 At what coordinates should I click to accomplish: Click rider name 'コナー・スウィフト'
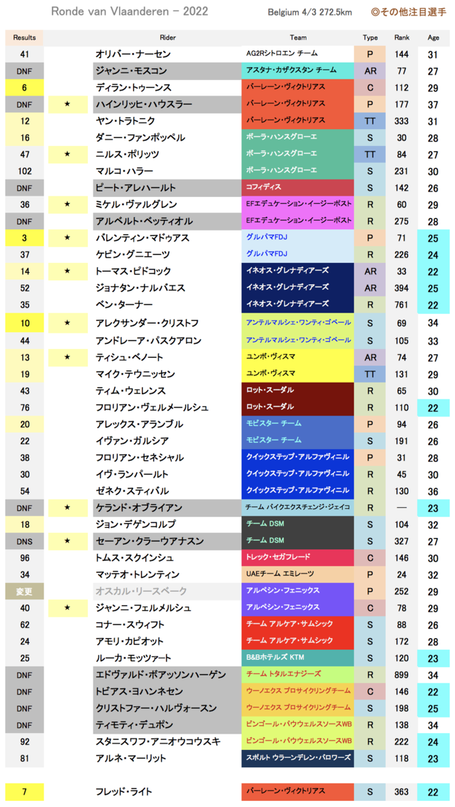point(130,625)
